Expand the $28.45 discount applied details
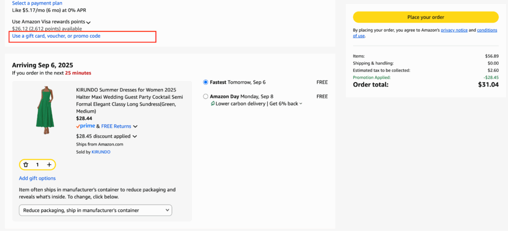Viewport: 508px width, 231px height. pyautogui.click(x=134, y=137)
